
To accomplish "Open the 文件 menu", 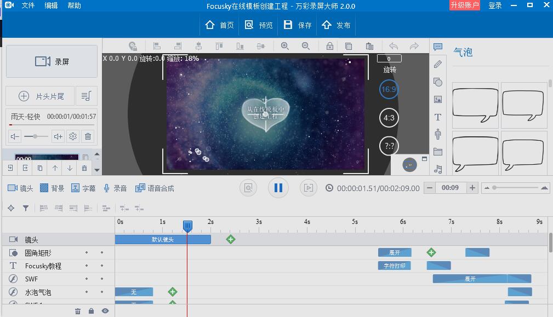I will (x=28, y=5).
